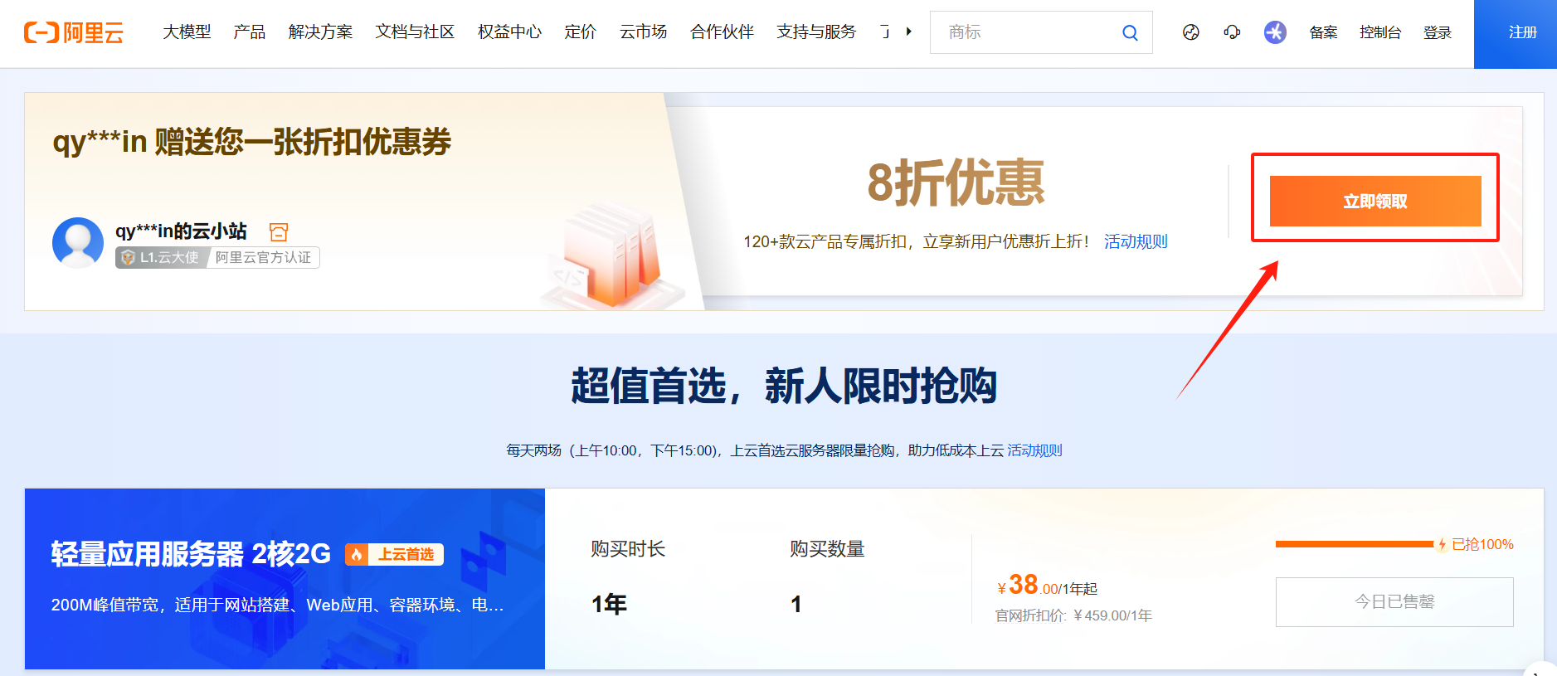The width and height of the screenshot is (1557, 676).
Task: Click the 备案 link
Action: [x=1323, y=32]
